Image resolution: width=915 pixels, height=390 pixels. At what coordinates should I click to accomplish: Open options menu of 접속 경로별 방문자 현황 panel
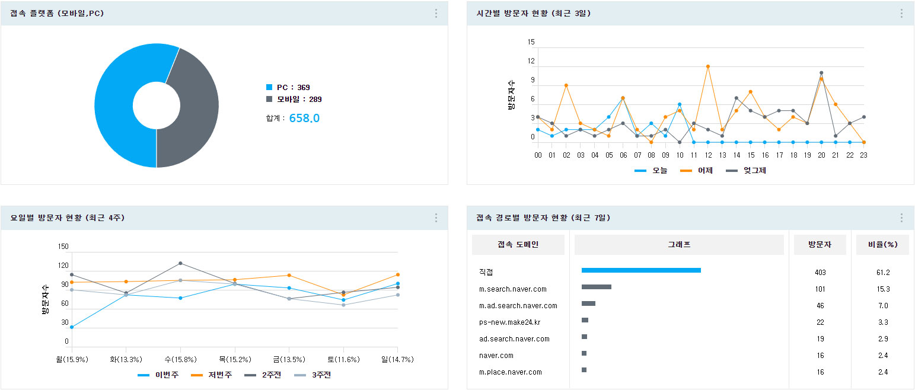point(903,218)
